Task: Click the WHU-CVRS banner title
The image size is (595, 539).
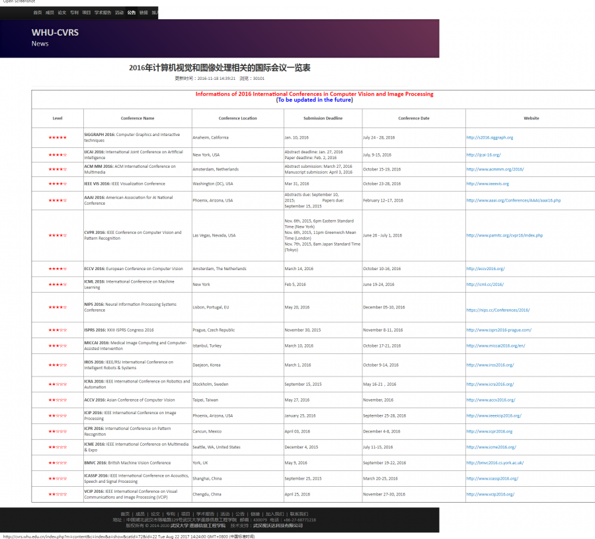Action: tap(55, 32)
